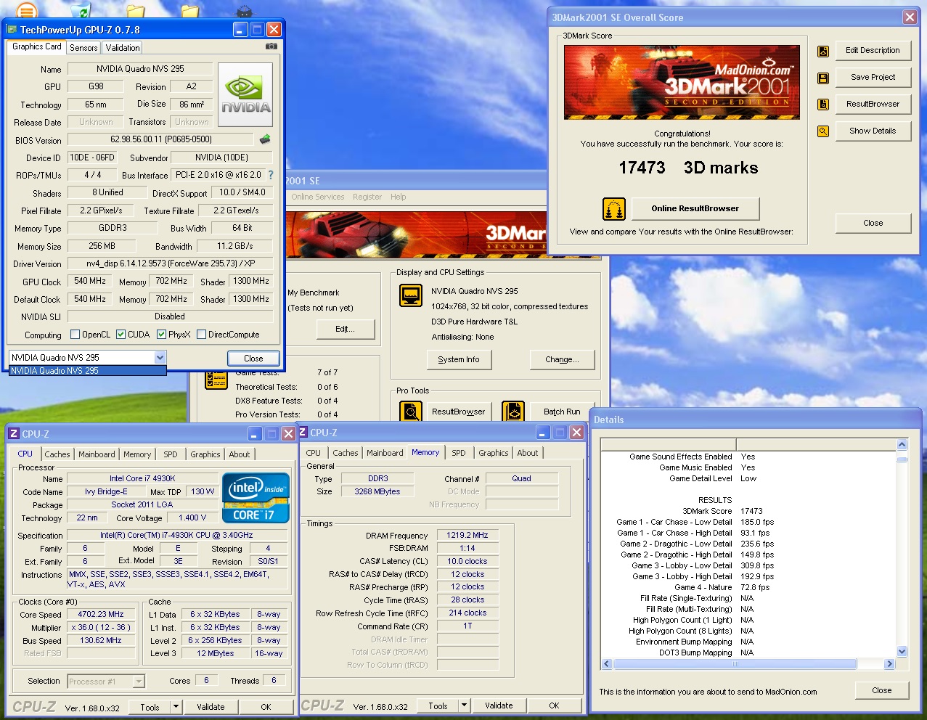
Task: Click the Show Details magnifier icon
Action: pos(823,131)
